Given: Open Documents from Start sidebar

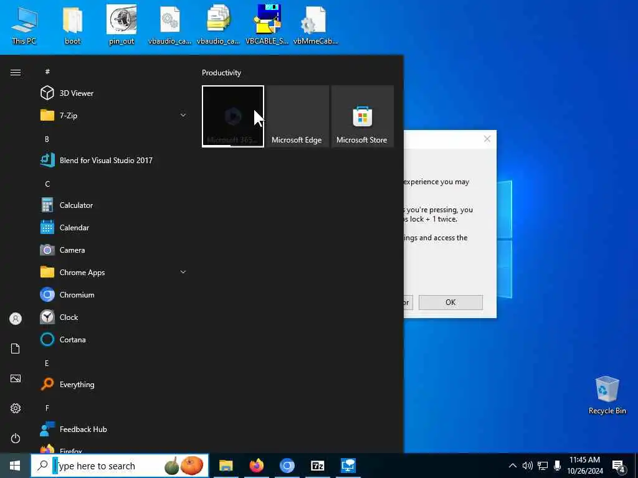Looking at the screenshot, I should 16,349.
